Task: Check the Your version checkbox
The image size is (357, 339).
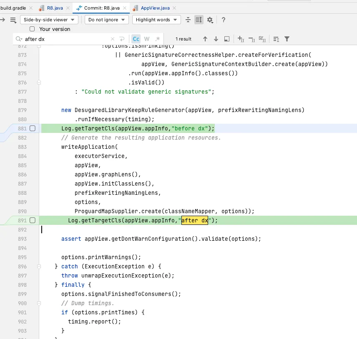Action: click(32, 29)
